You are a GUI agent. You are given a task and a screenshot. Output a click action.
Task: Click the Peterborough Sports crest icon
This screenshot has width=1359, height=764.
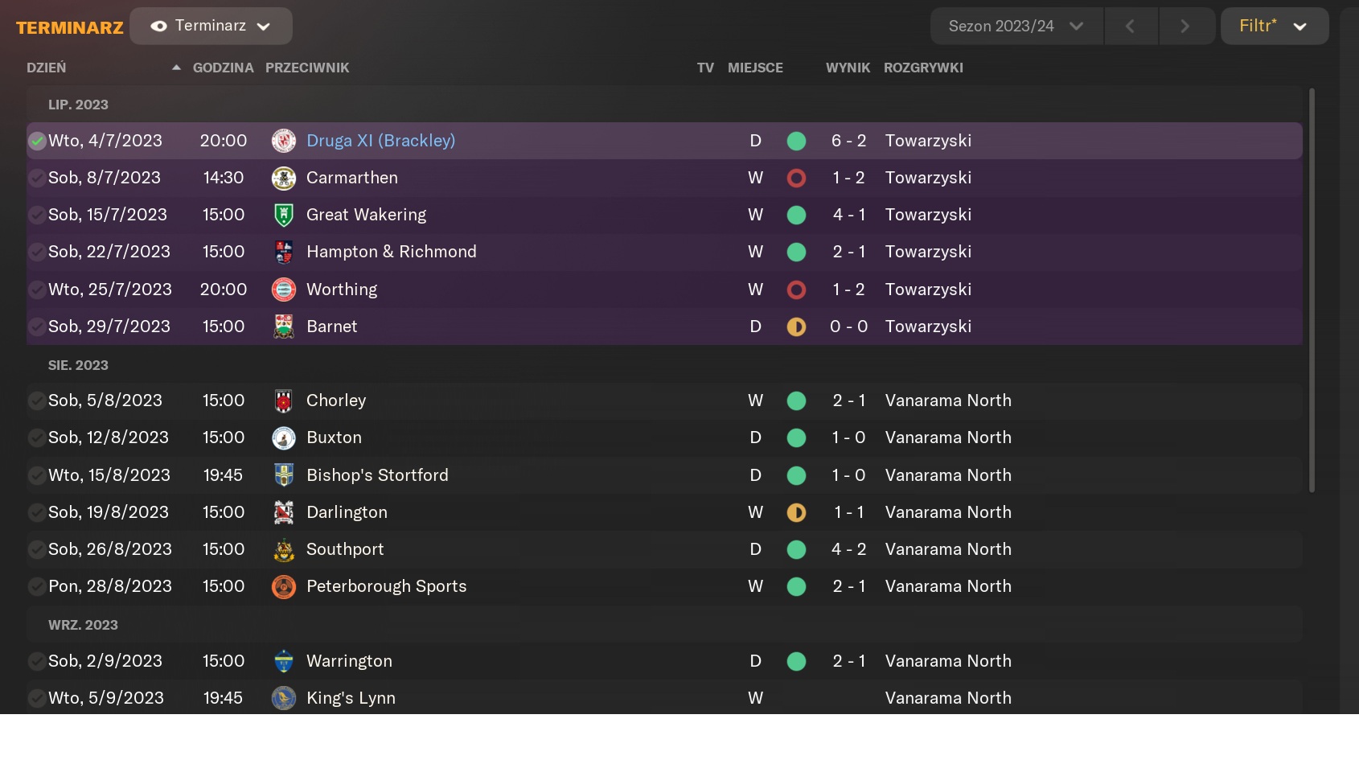pyautogui.click(x=284, y=586)
